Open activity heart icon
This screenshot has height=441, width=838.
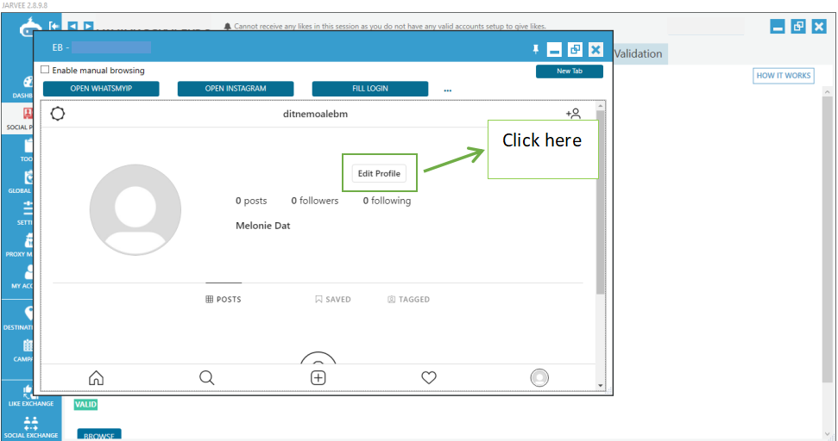pos(429,377)
